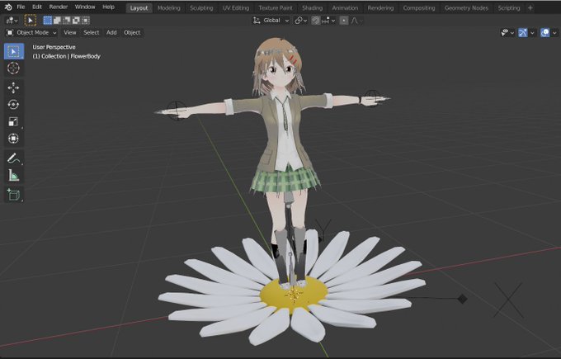Open the viewport View menu
The width and height of the screenshot is (561, 359).
(70, 32)
